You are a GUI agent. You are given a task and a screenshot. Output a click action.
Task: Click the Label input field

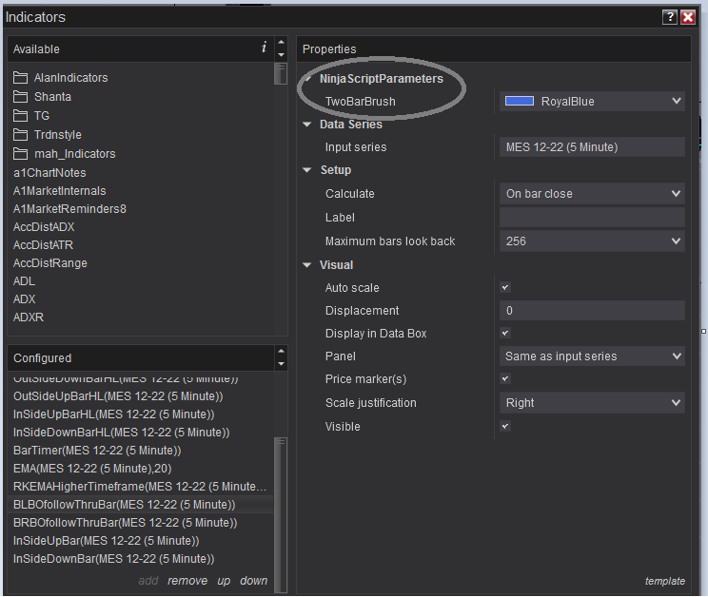tap(592, 218)
